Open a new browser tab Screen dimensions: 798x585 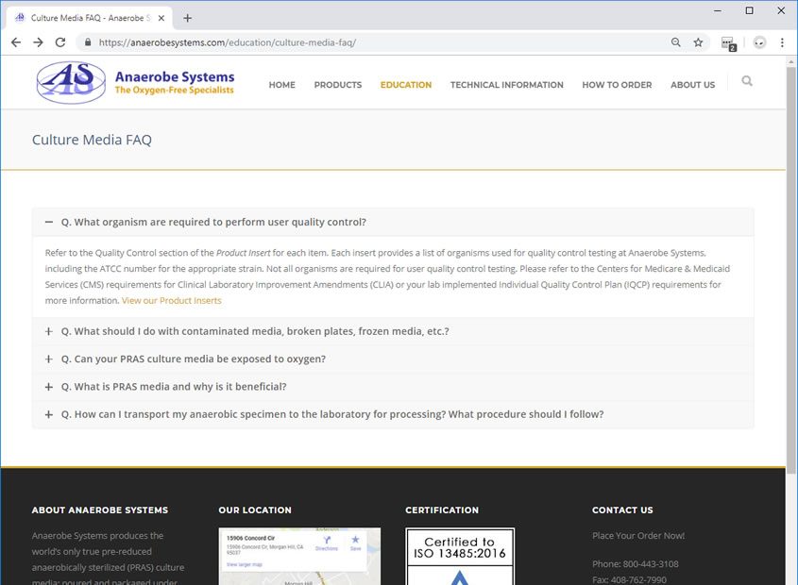point(187,18)
